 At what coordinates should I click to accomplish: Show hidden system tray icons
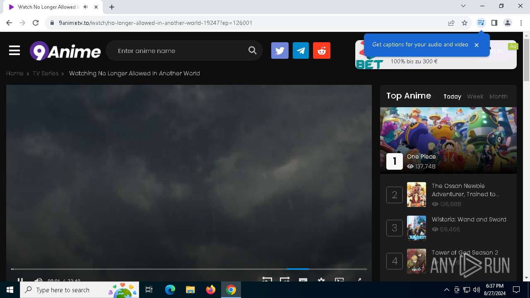point(446,290)
